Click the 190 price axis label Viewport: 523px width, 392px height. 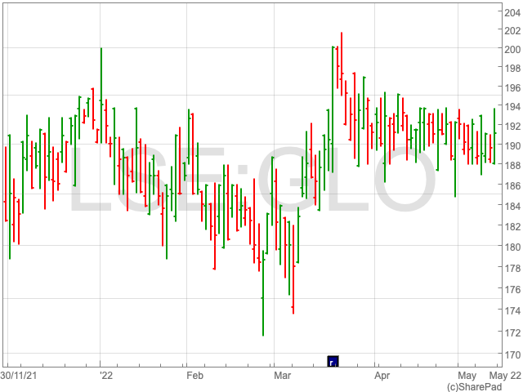click(512, 146)
